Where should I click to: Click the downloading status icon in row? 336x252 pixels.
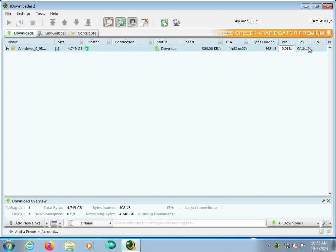pyautogui.click(x=157, y=49)
